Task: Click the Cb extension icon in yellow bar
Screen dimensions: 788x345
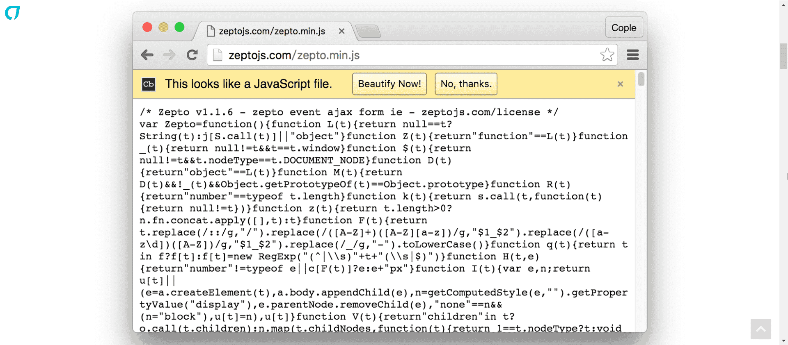Action: coord(149,84)
